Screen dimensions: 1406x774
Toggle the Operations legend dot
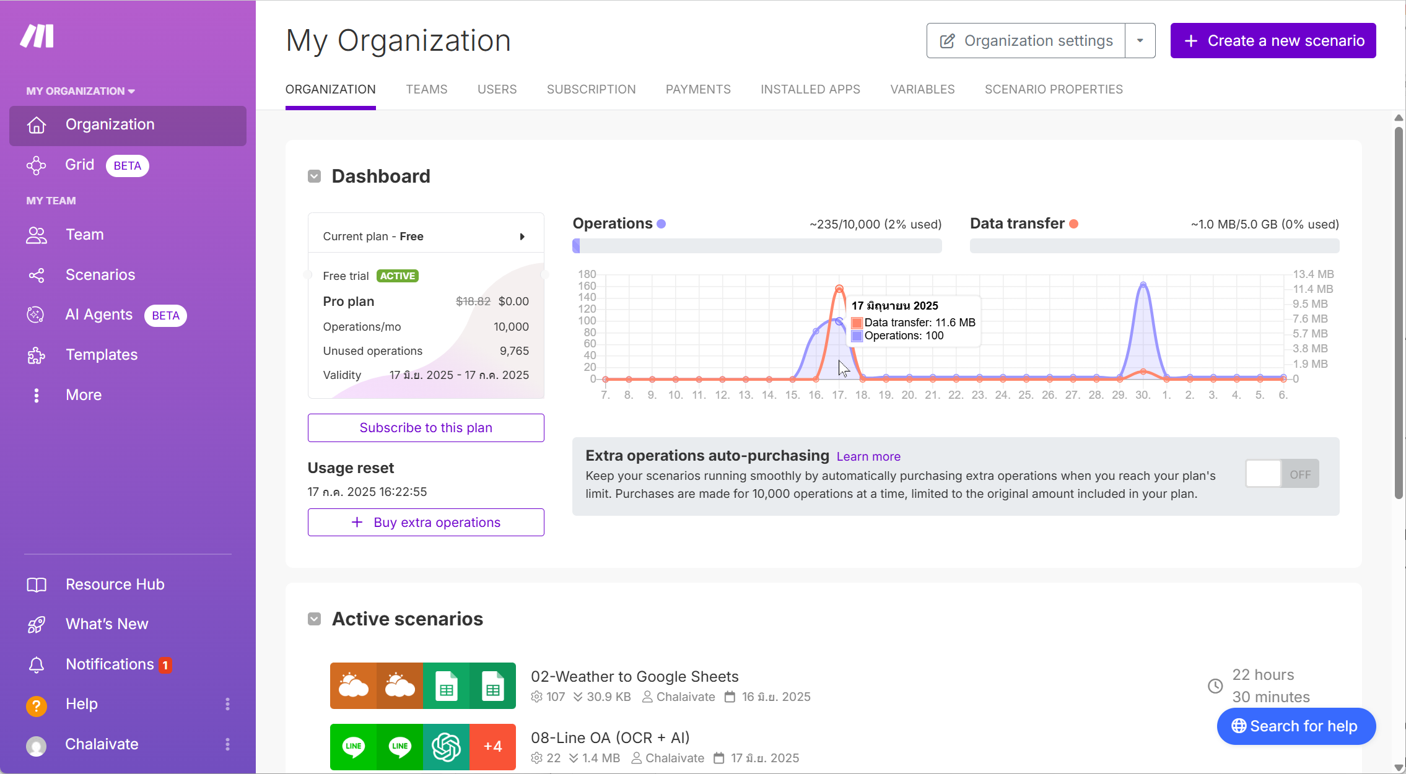(662, 224)
